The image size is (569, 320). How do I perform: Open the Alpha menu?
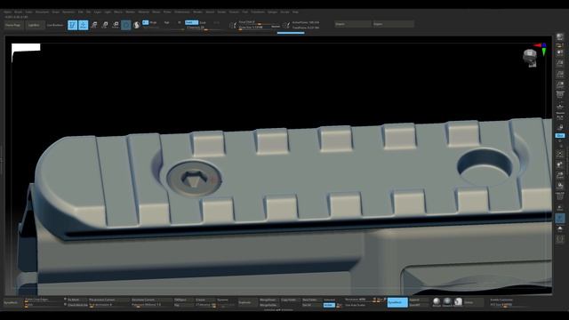coord(7,12)
